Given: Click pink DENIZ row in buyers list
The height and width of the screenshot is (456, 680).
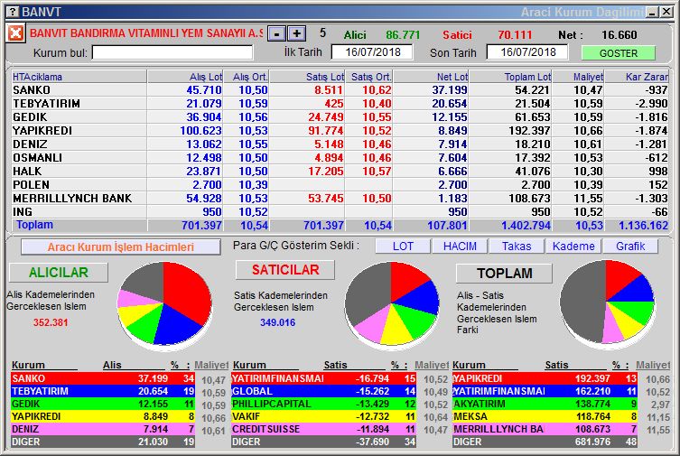Looking at the screenshot, I should (x=103, y=429).
